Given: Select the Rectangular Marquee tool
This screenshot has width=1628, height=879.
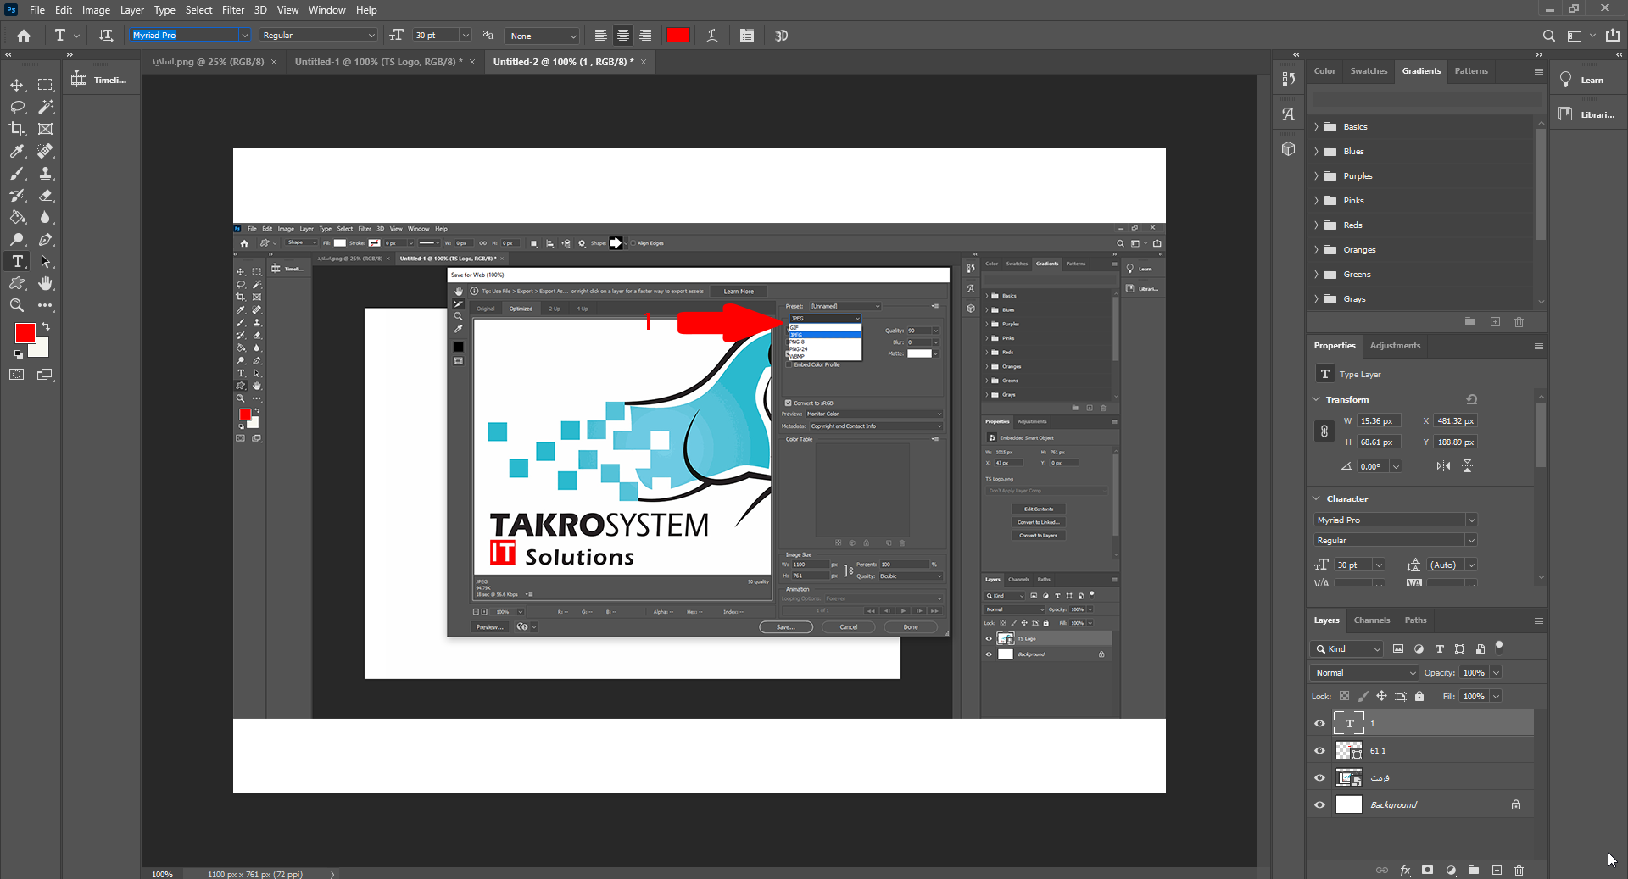Looking at the screenshot, I should (x=46, y=85).
